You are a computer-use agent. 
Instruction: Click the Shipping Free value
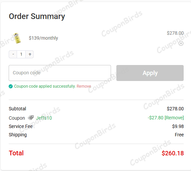[x=179, y=135]
